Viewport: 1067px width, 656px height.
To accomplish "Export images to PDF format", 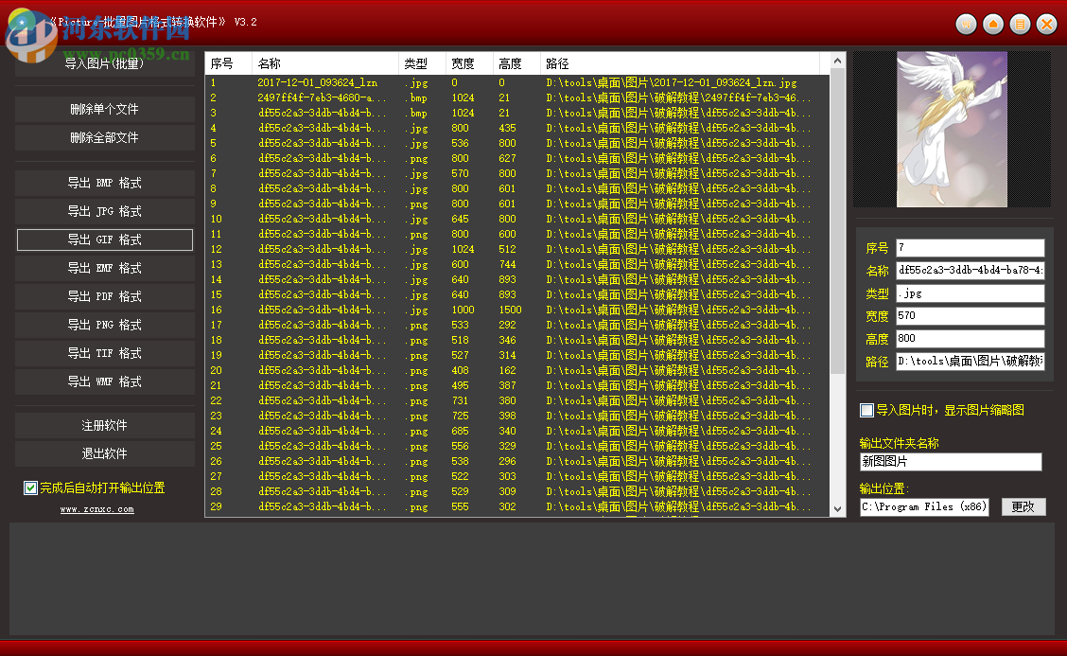I will click(104, 297).
